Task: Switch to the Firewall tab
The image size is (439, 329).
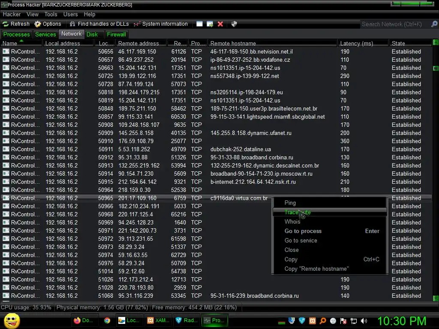Action: pos(117,34)
